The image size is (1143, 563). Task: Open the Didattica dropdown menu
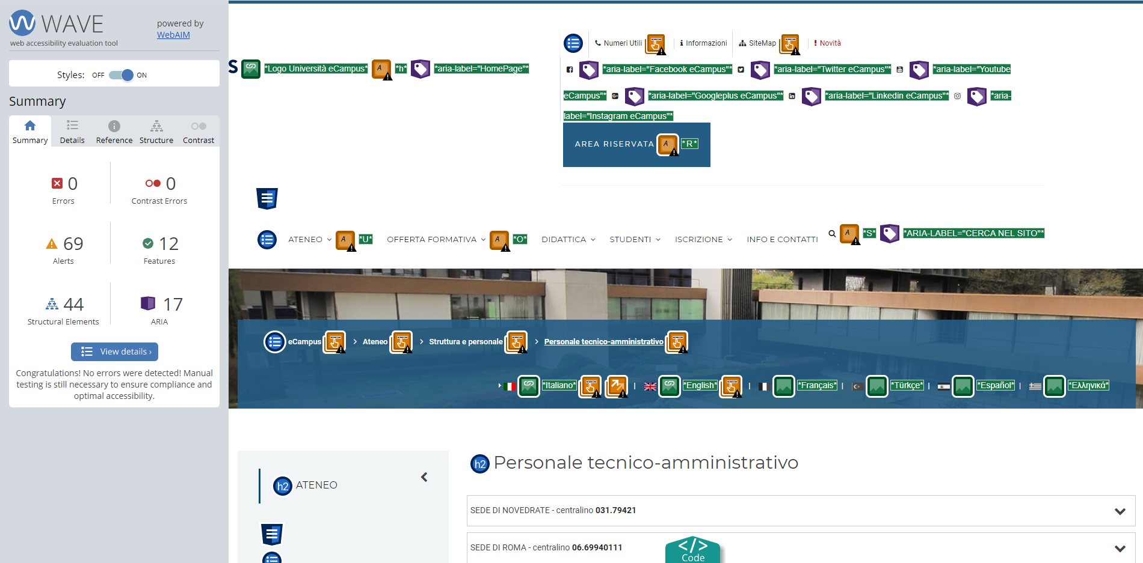coord(568,239)
